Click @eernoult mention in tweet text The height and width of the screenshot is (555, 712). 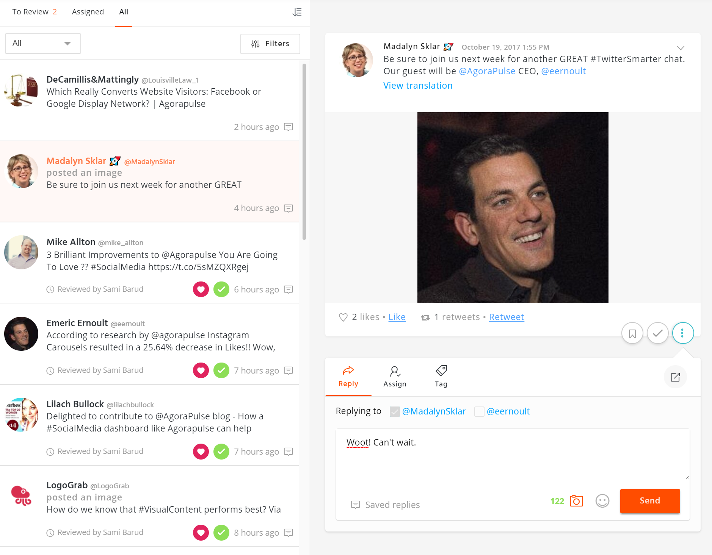point(563,71)
